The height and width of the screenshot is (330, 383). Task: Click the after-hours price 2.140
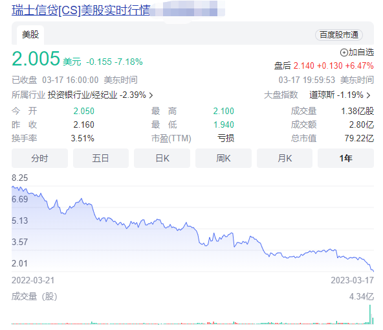click(x=303, y=66)
